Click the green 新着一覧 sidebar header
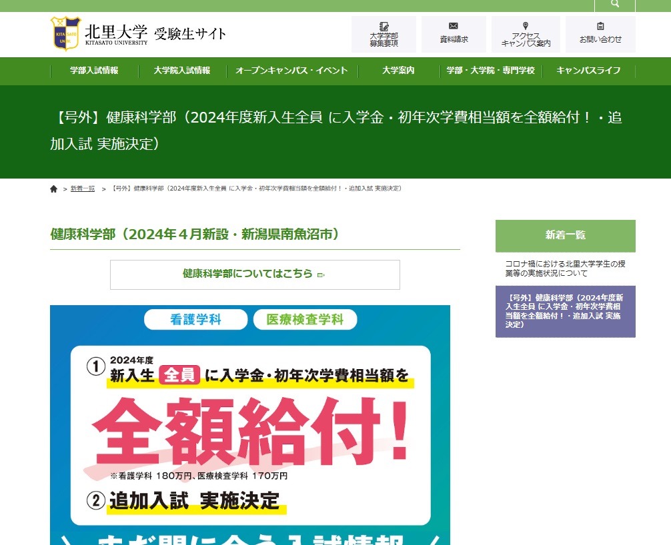This screenshot has height=545, width=671. [x=565, y=235]
